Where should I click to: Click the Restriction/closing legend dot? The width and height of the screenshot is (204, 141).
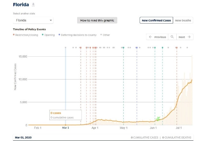tap(14, 35)
